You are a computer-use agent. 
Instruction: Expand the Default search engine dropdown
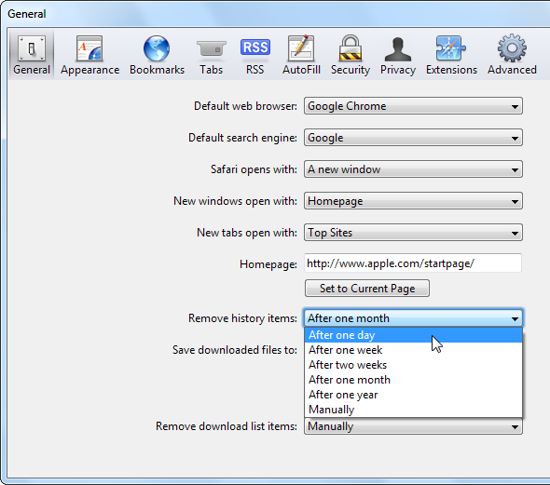click(413, 138)
